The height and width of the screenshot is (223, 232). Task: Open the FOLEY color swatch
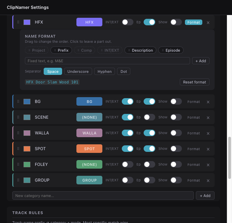pyautogui.click(x=27, y=165)
